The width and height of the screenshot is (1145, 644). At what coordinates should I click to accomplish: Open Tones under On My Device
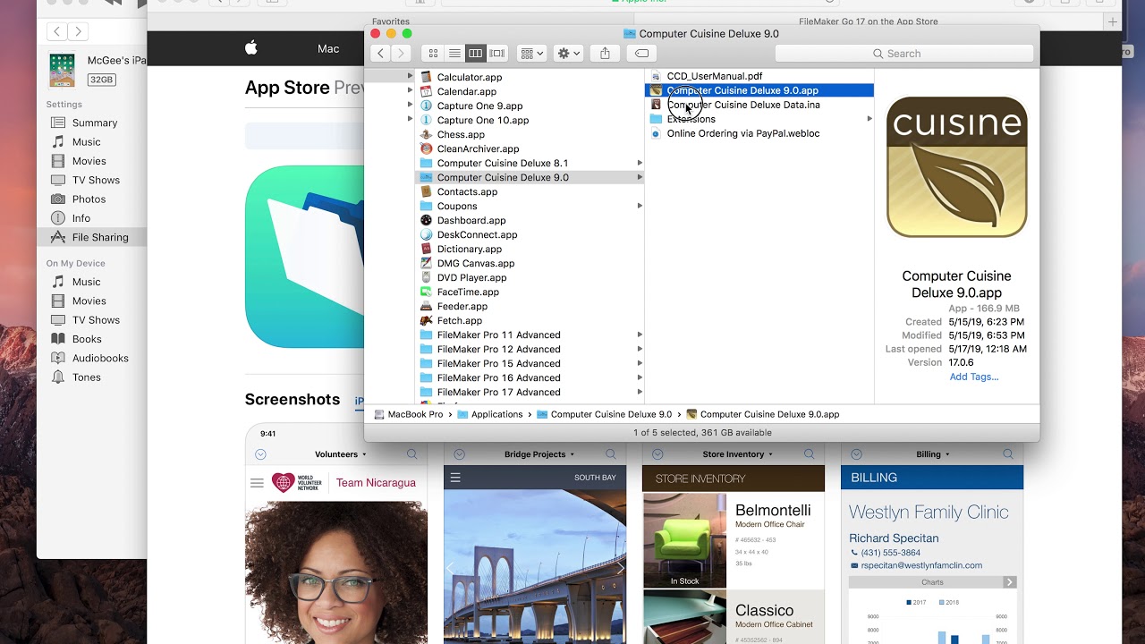(x=86, y=377)
